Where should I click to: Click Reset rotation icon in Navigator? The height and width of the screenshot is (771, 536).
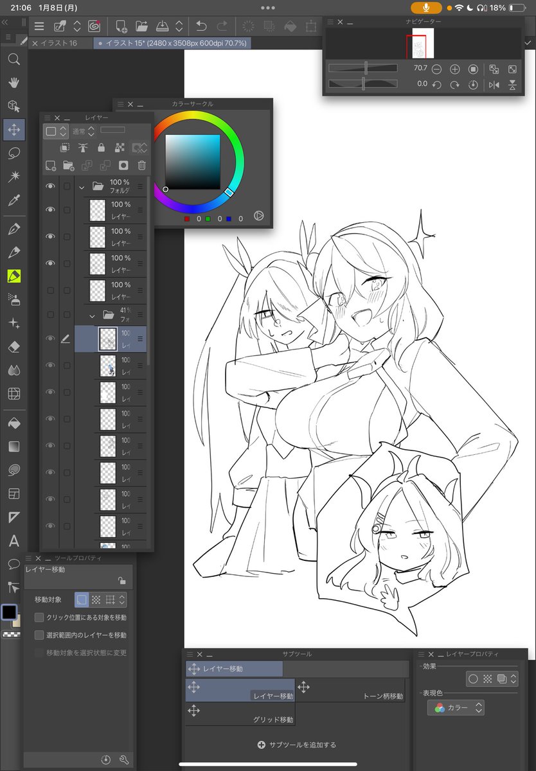pyautogui.click(x=474, y=84)
